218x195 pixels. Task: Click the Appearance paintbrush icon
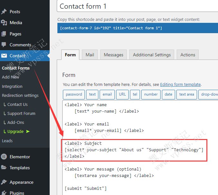coord(4,182)
